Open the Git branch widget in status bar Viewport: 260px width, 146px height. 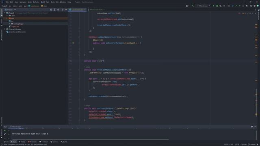[252, 144]
